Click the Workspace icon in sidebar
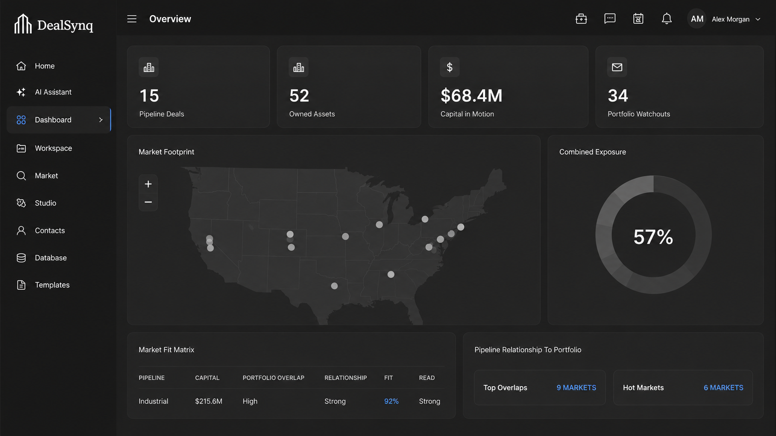 pyautogui.click(x=21, y=148)
